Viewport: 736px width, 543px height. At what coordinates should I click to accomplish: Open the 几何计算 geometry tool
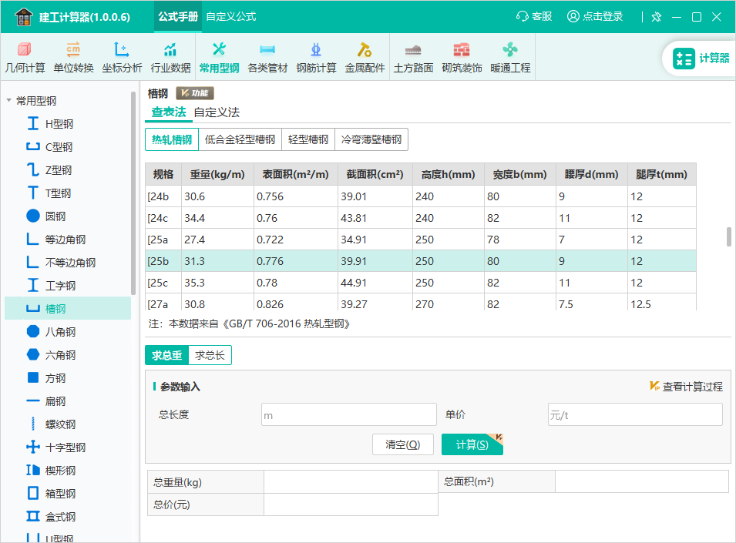tap(25, 58)
